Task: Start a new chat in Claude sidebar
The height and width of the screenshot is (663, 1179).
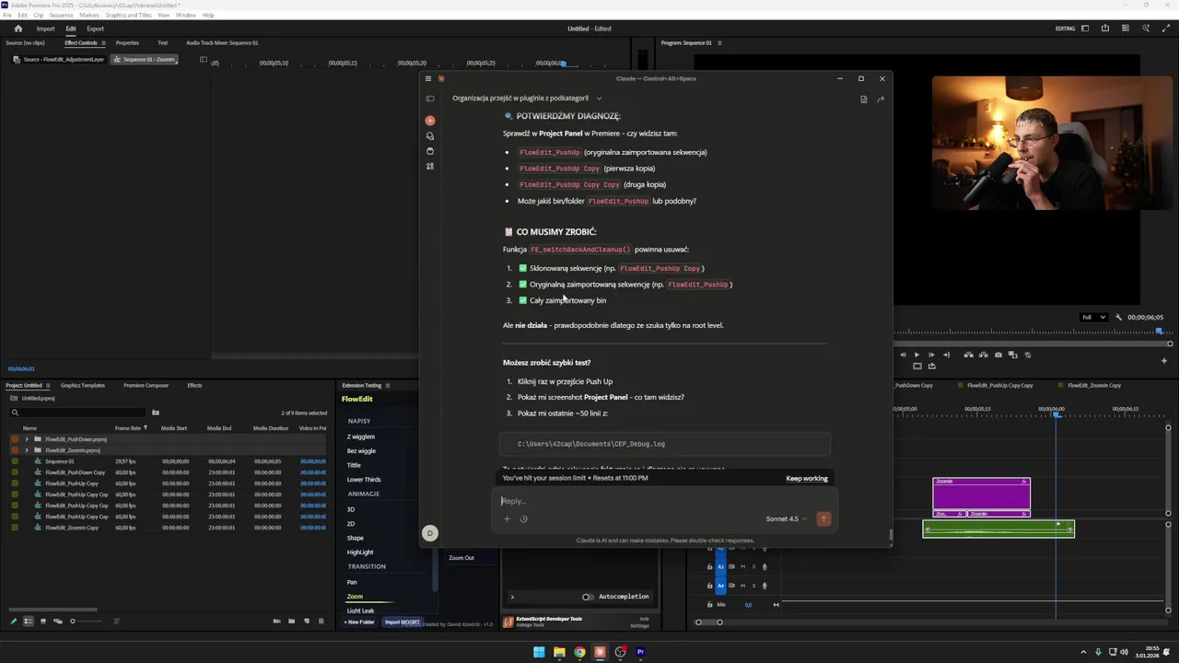Action: [x=430, y=121]
